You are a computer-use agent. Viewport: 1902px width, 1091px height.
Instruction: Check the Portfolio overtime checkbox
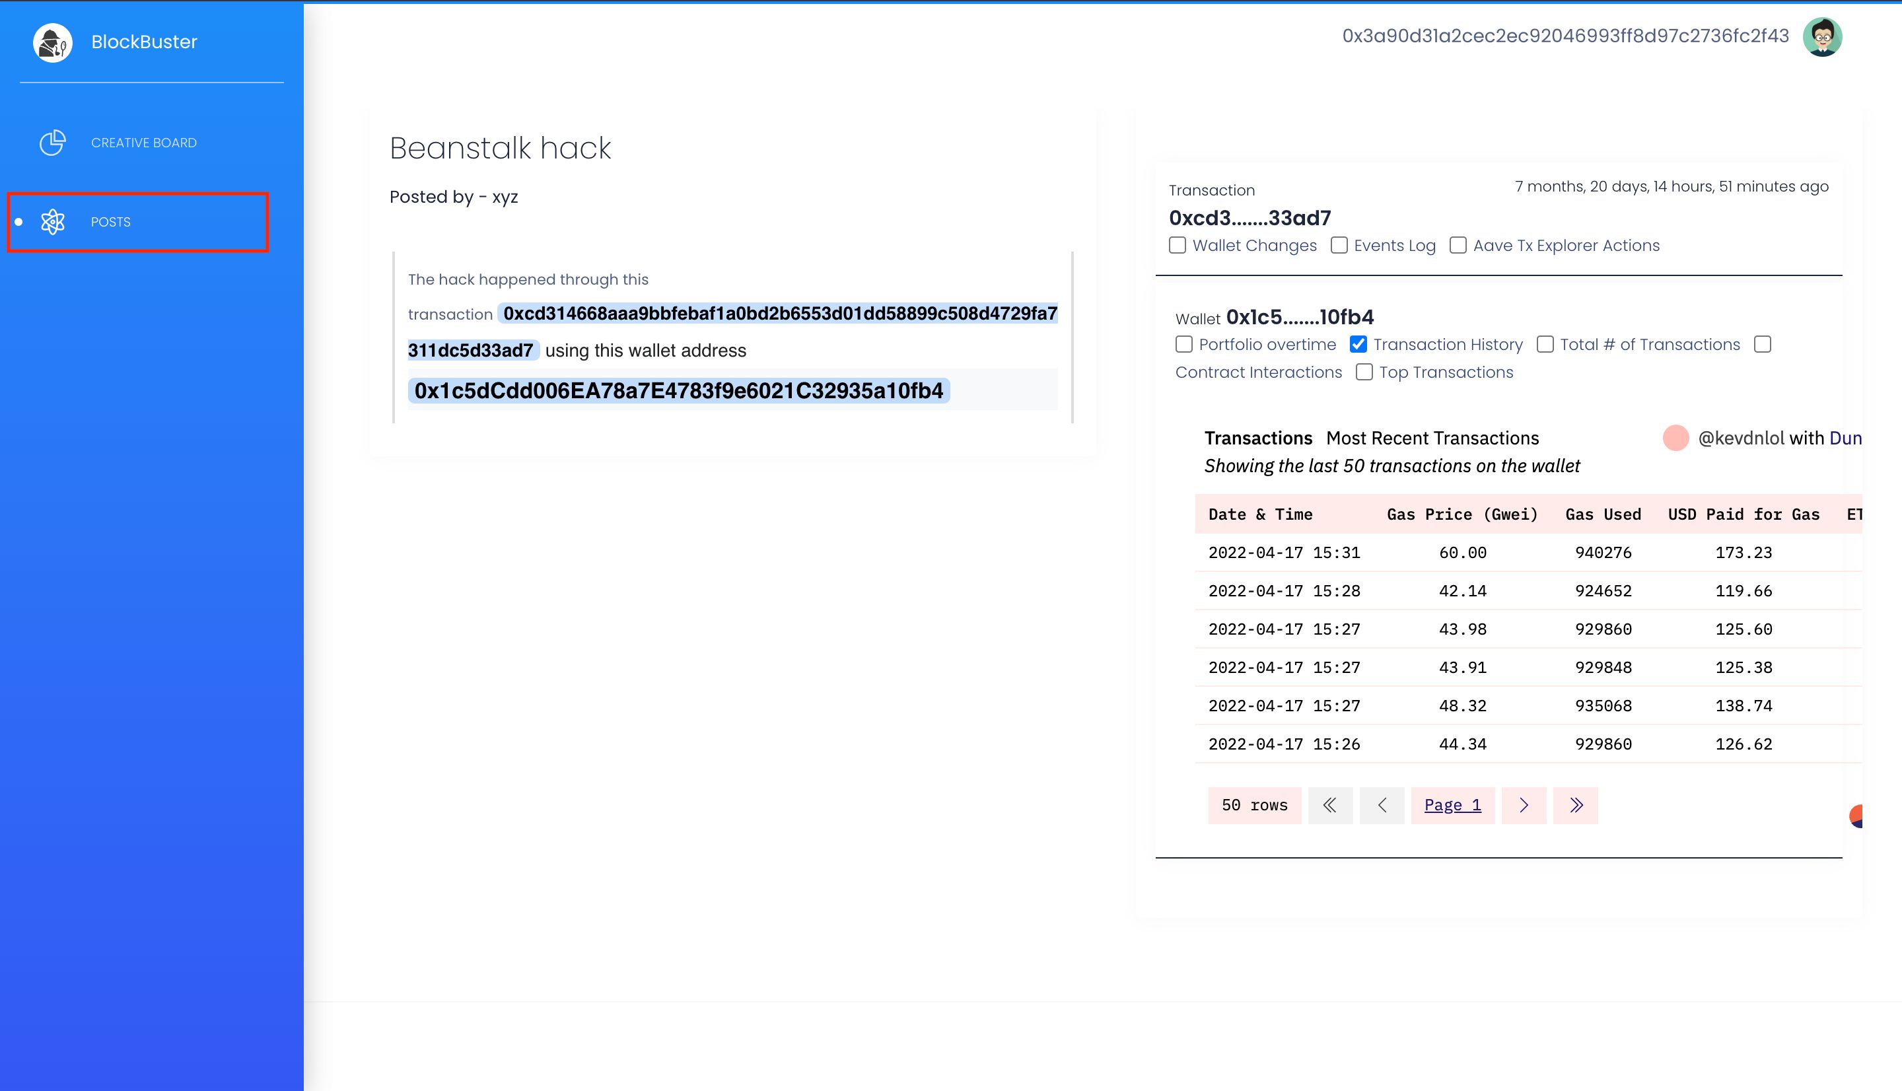pos(1183,345)
